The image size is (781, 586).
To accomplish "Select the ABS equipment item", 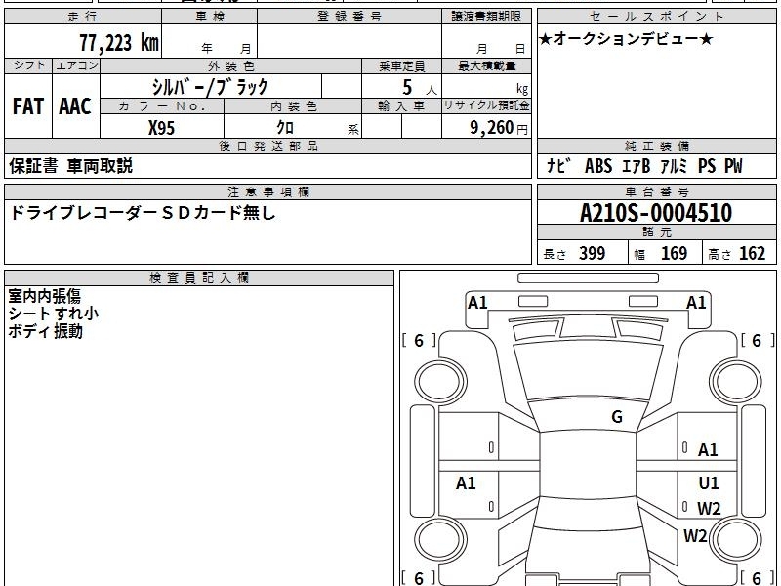I will click(598, 166).
